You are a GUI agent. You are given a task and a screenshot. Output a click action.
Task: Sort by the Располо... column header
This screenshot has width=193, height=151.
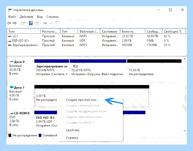(x=50, y=31)
